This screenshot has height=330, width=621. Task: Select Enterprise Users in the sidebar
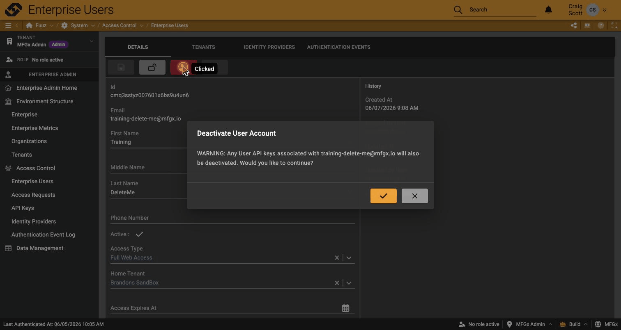32,181
